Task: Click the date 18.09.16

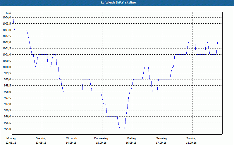Action: coord(191,143)
